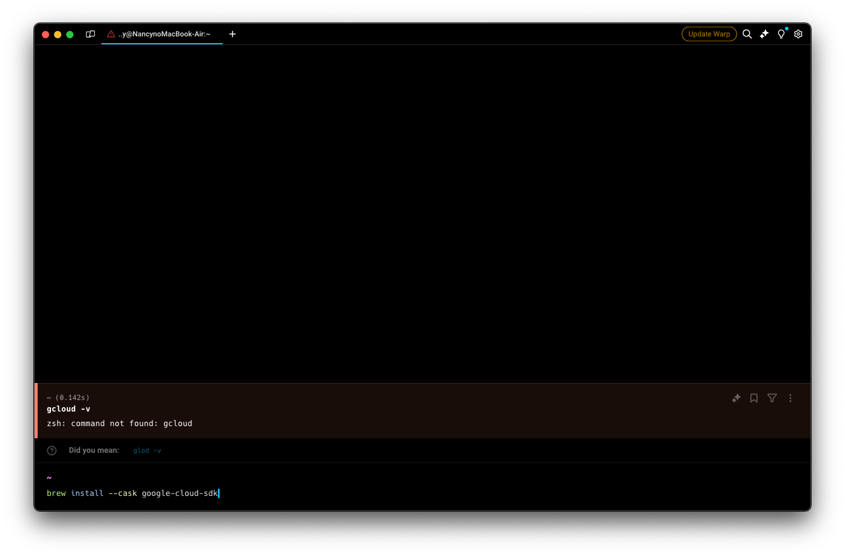Click the 'Did you mean:' label

tap(94, 450)
